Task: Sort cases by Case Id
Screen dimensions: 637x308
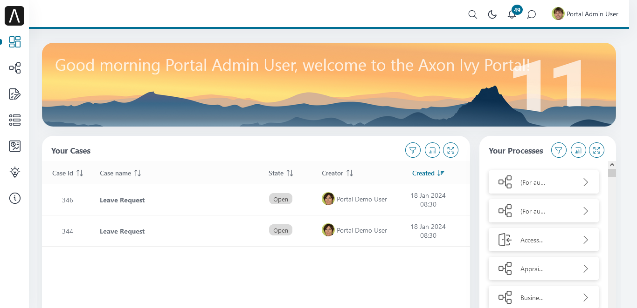Action: tap(68, 173)
